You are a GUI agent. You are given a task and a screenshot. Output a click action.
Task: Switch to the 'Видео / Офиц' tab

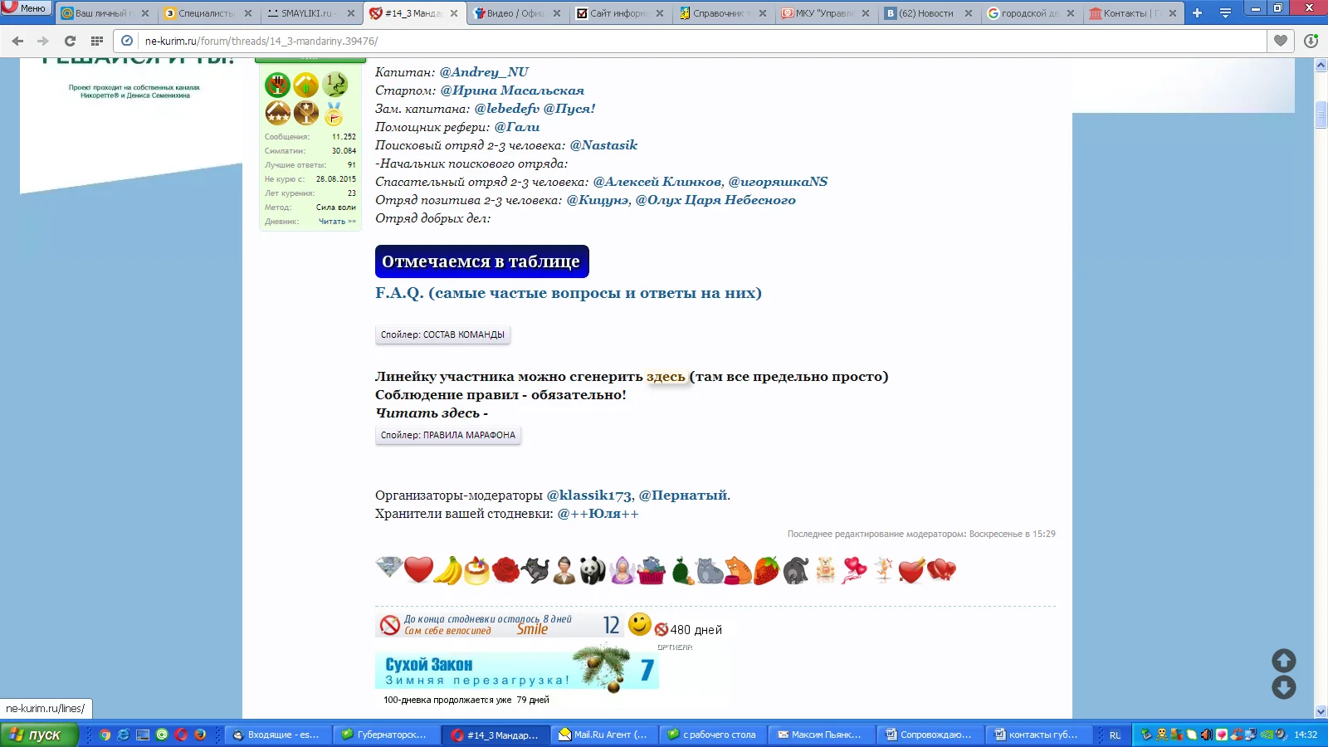point(516,13)
